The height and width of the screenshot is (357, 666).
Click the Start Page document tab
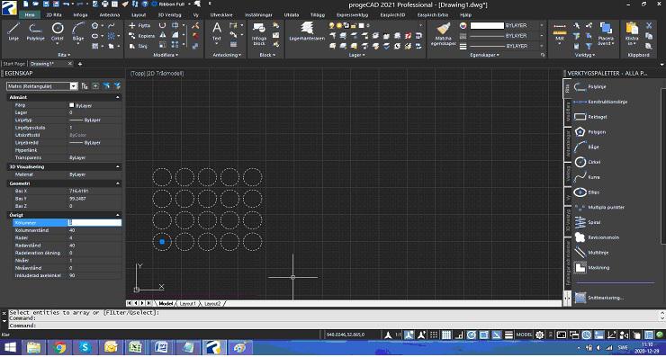(x=14, y=64)
